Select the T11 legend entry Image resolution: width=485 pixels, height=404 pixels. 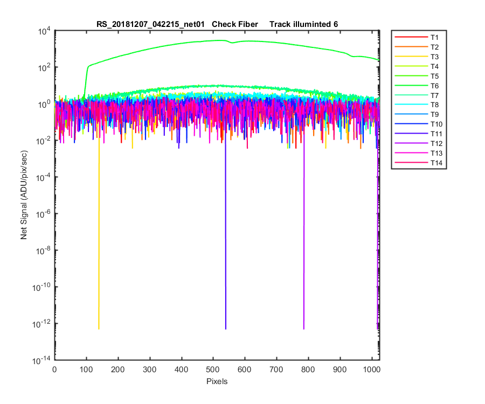(418, 134)
